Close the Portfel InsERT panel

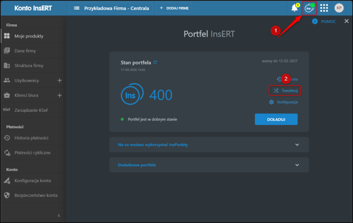pos(347,21)
